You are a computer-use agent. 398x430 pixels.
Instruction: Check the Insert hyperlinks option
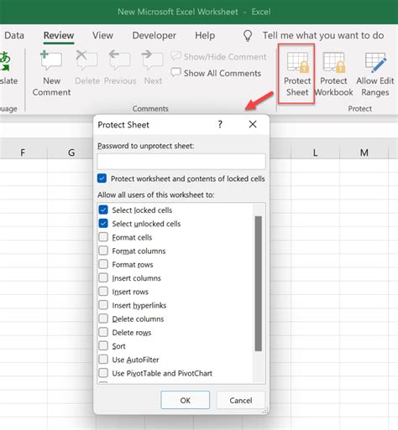(103, 305)
